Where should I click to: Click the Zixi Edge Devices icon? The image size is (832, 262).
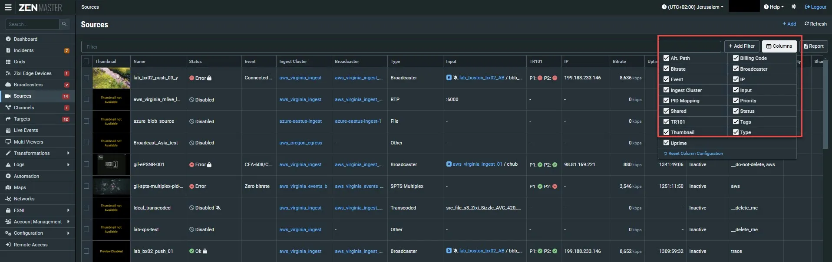[x=8, y=73]
